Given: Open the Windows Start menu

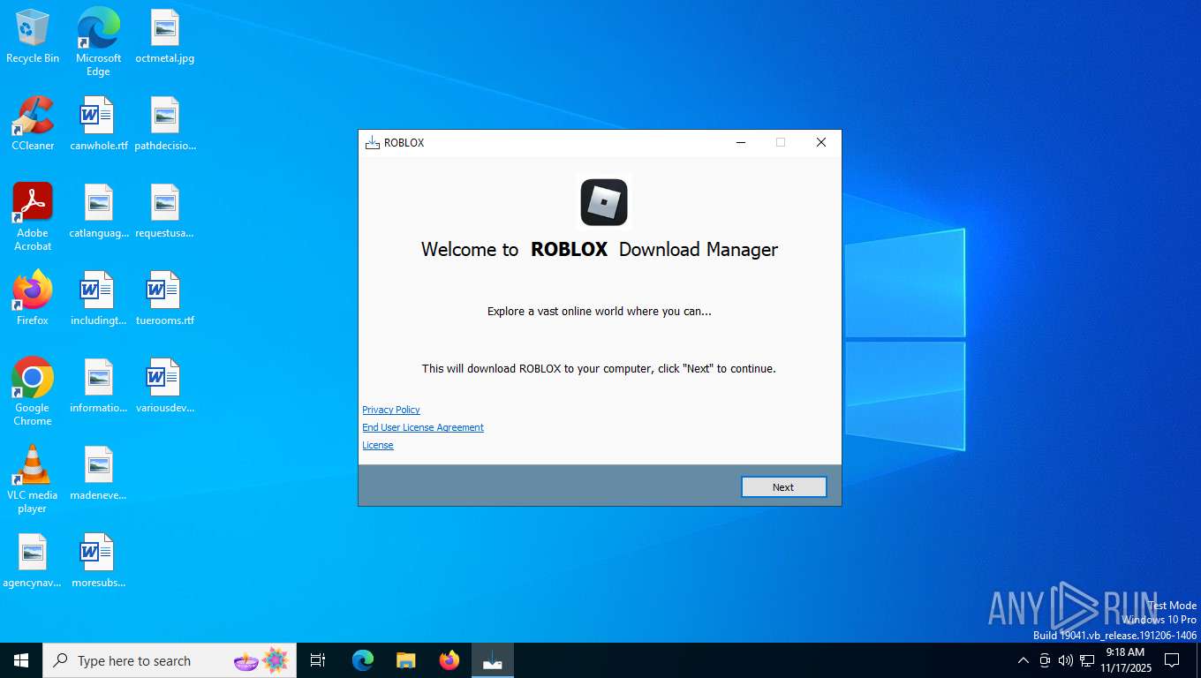Looking at the screenshot, I should [21, 660].
